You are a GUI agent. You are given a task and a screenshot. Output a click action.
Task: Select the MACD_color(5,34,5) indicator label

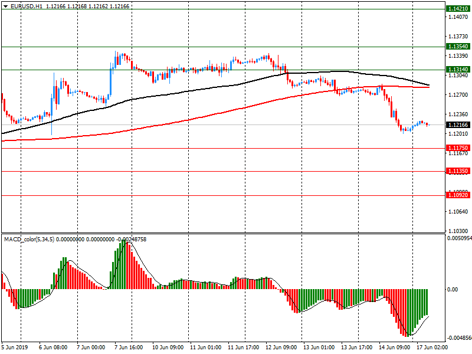[29, 240]
